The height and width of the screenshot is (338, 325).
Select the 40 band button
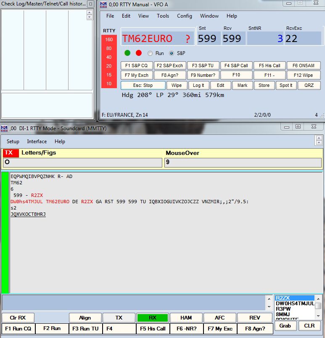(109, 57)
